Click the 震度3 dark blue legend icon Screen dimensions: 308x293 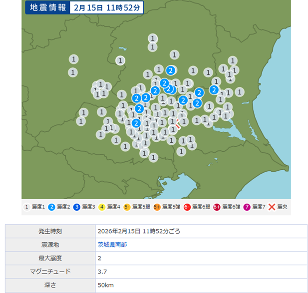click(x=76, y=207)
